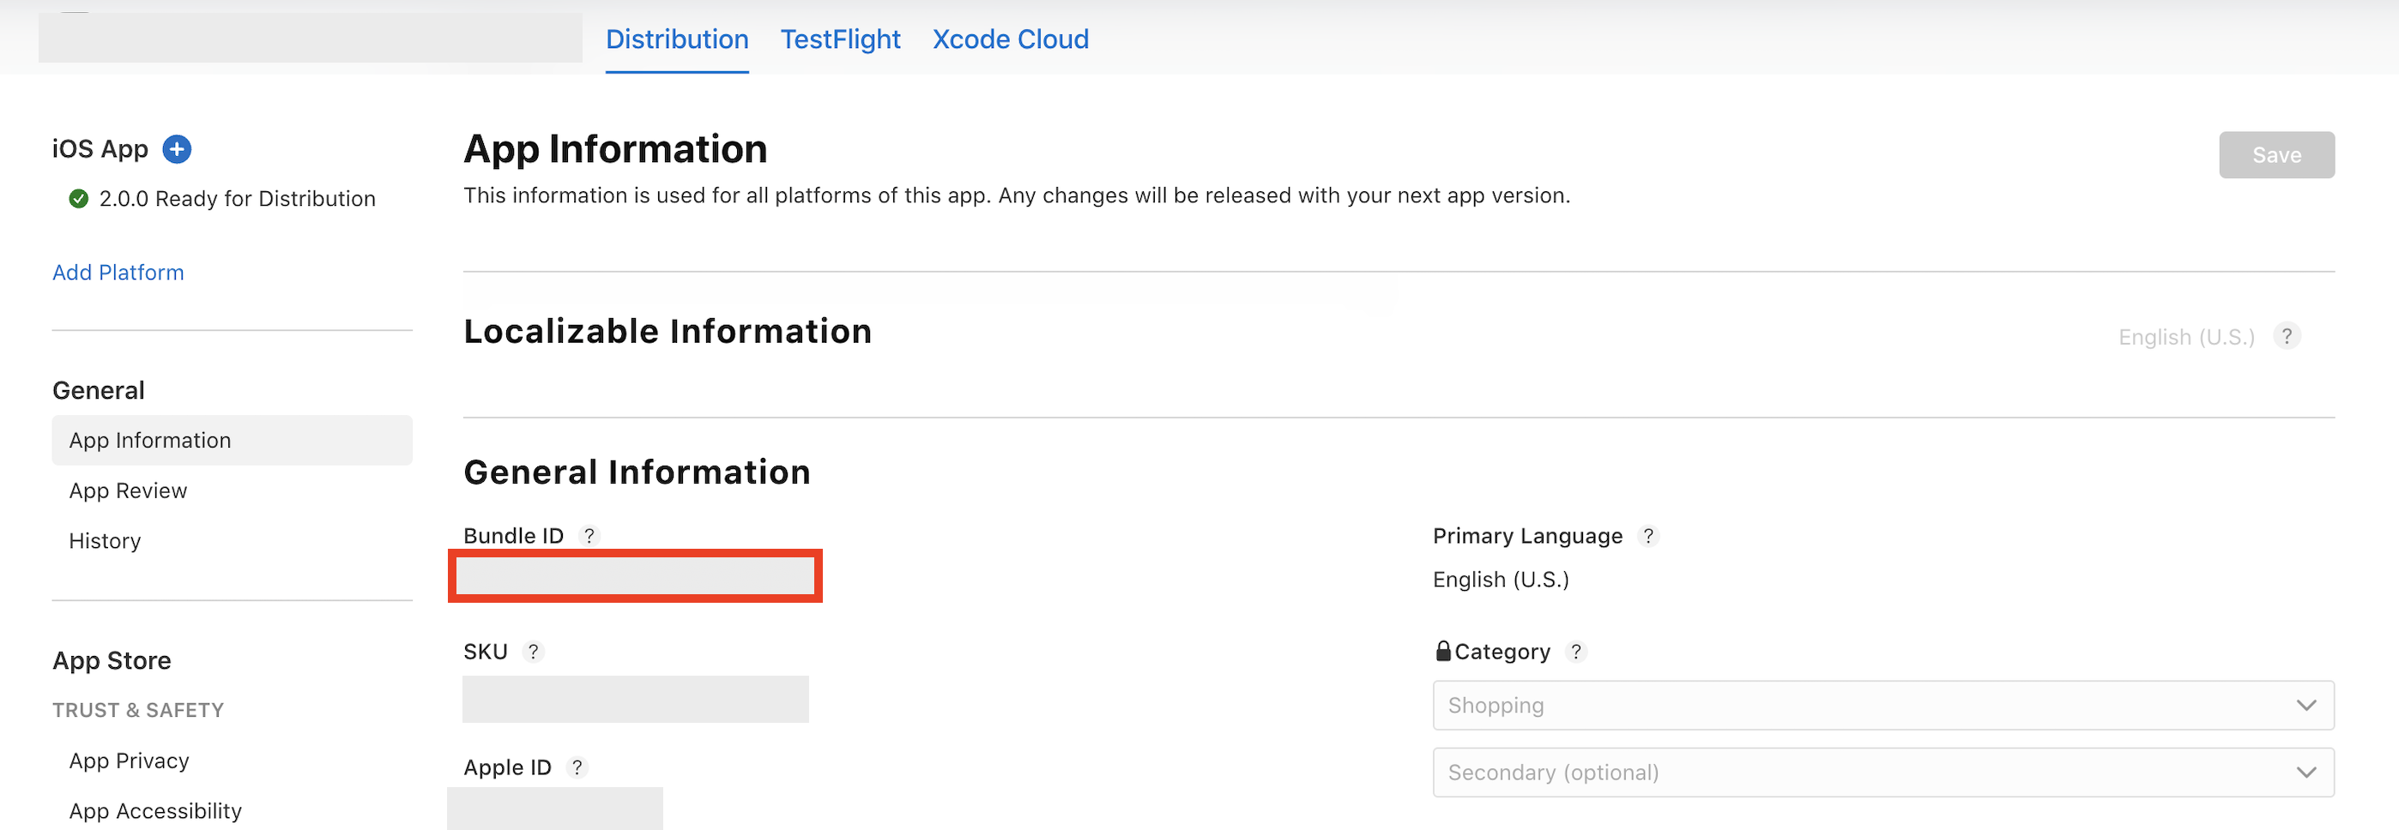
Task: Click the help icon next to English (U.S.)
Action: tap(2287, 336)
